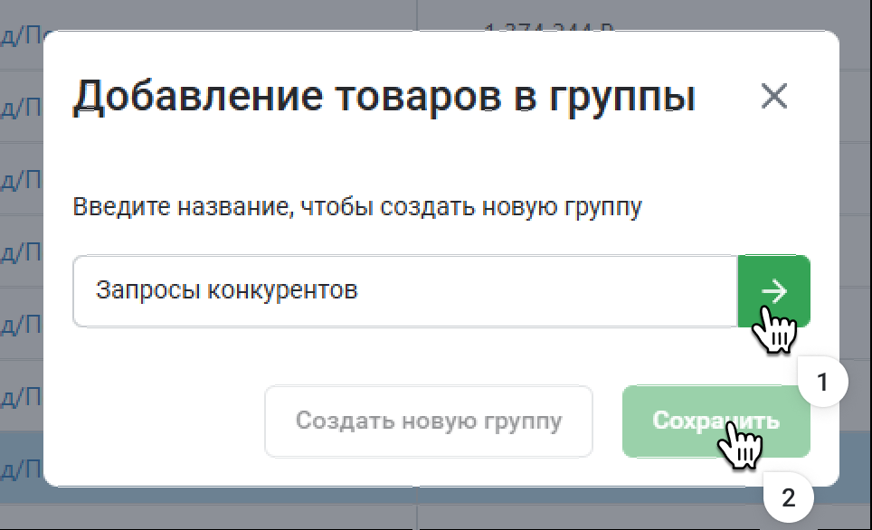Click the hand cursor icon over the arrow button

(775, 331)
